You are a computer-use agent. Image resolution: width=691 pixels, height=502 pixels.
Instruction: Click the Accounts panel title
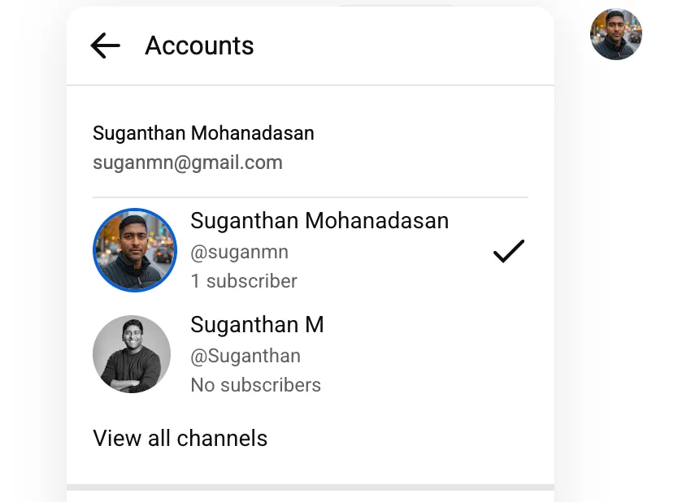(x=199, y=46)
